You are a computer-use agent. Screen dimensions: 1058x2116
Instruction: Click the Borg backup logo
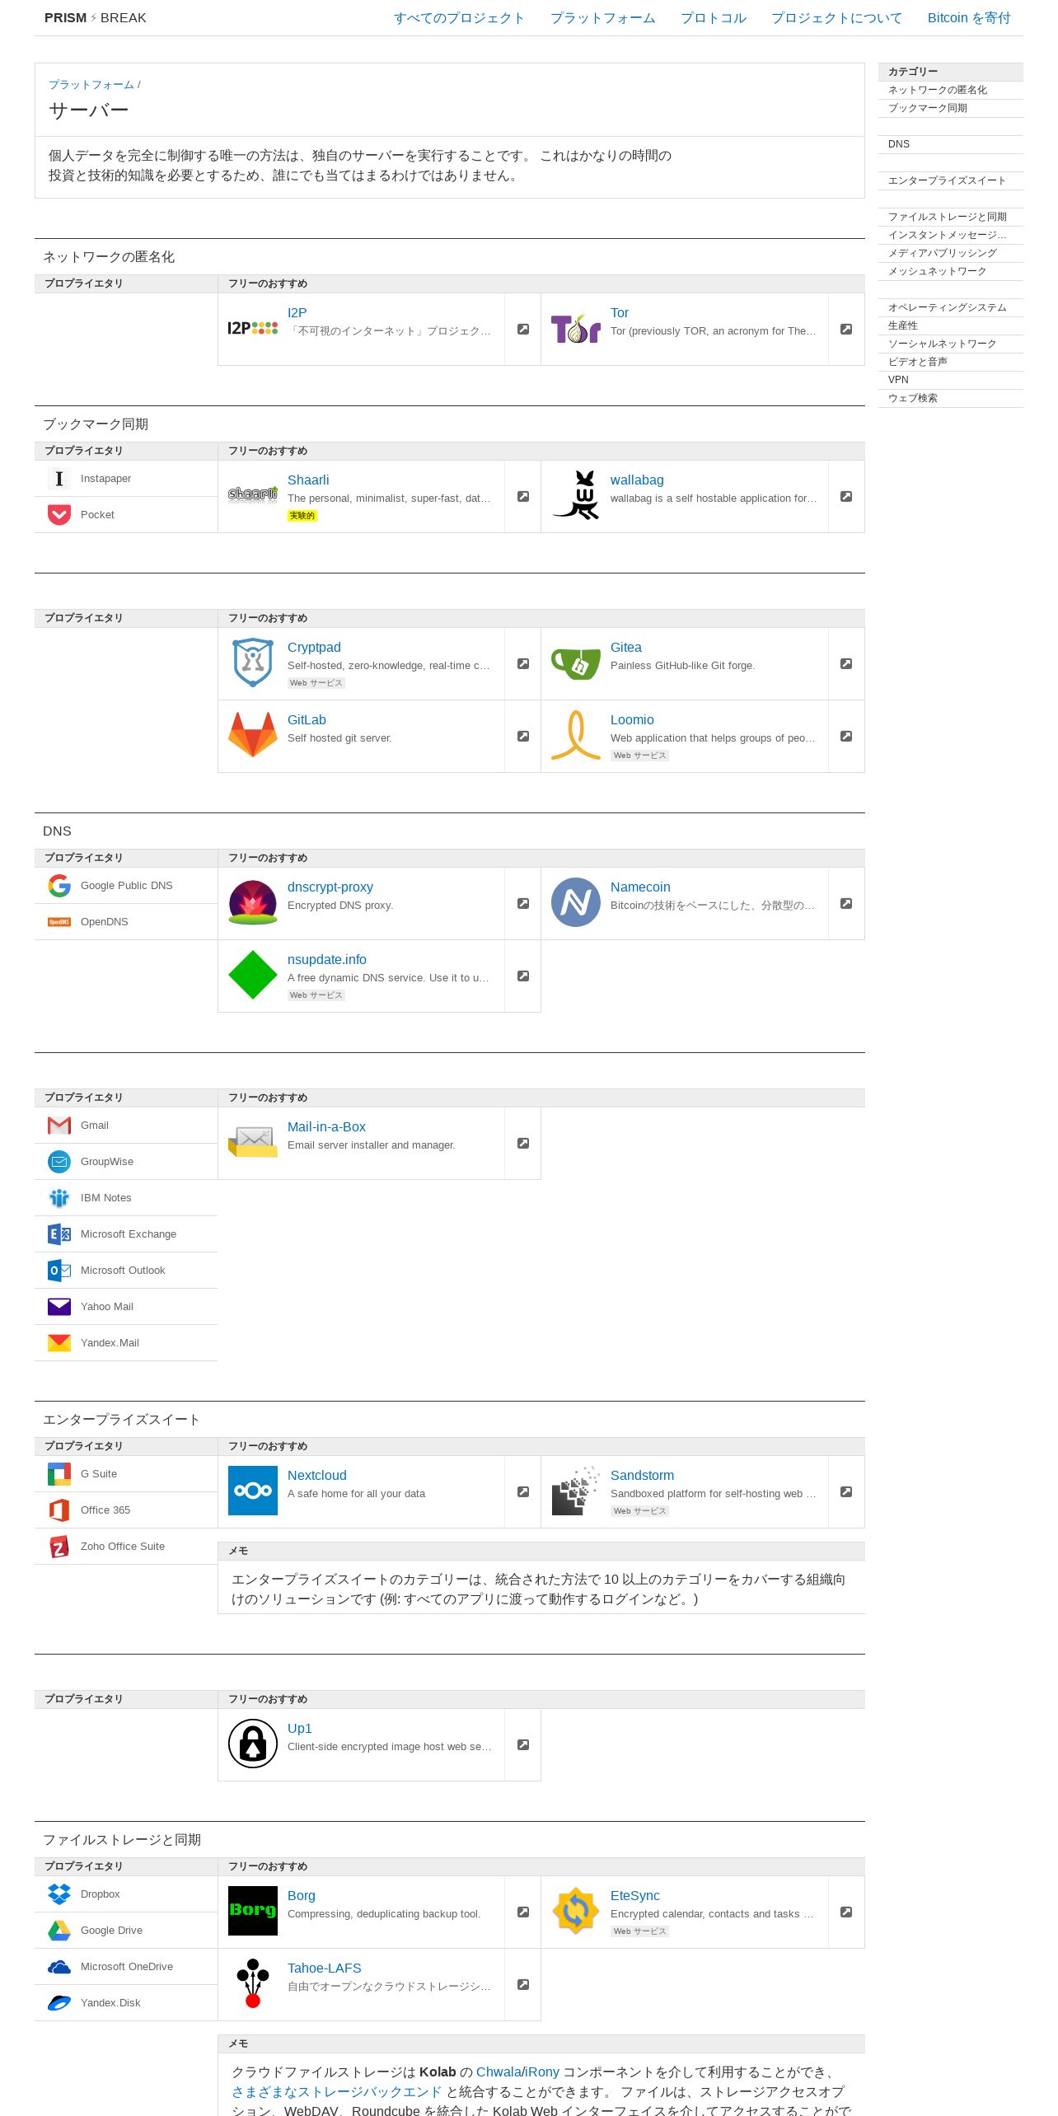point(252,1911)
